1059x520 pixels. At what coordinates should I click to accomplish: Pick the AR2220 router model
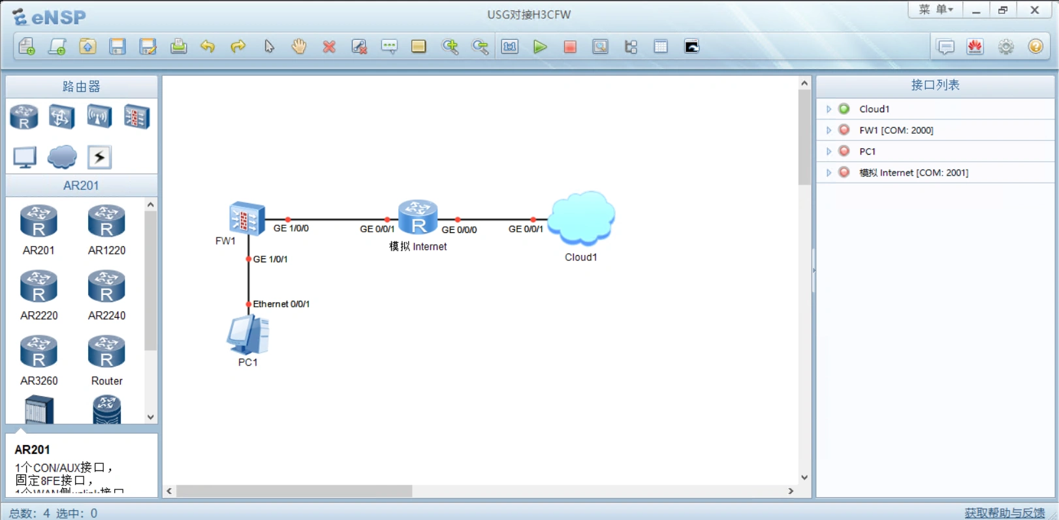[x=39, y=295]
